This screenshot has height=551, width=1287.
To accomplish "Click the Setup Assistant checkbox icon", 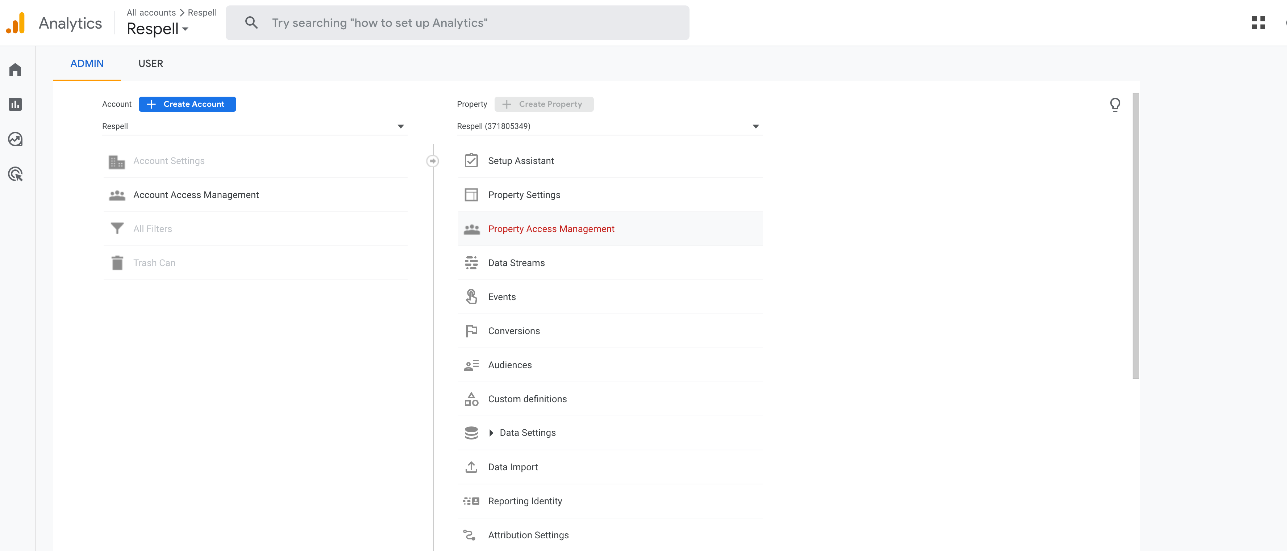I will [471, 161].
